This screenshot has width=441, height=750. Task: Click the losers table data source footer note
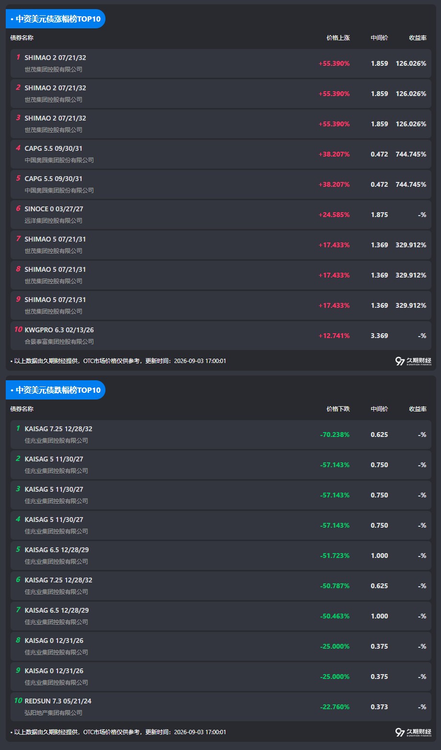(x=118, y=732)
